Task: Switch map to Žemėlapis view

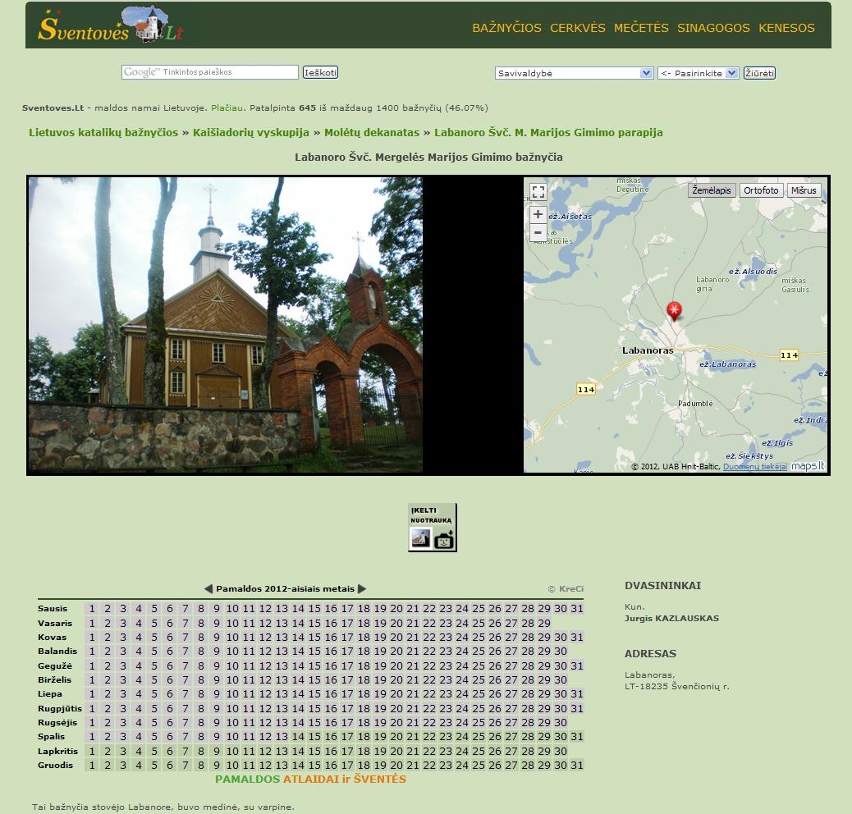Action: (712, 190)
